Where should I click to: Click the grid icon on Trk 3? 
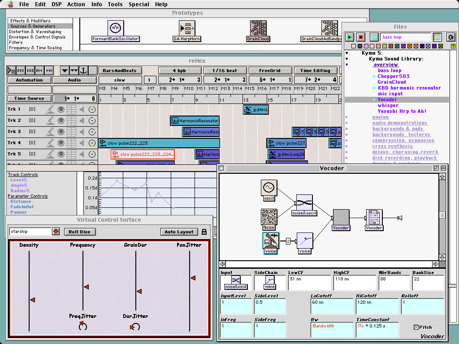coord(71,132)
